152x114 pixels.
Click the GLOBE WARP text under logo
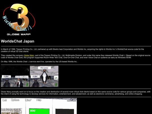[x=19, y=34]
